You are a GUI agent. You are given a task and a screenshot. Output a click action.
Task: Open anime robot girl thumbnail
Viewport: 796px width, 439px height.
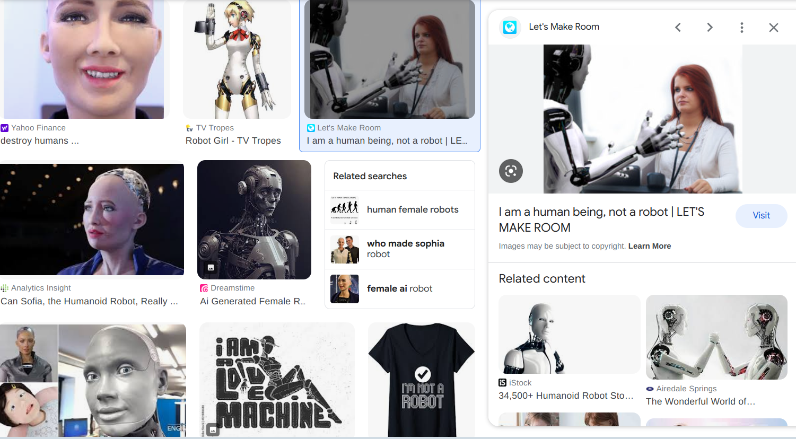[237, 59]
